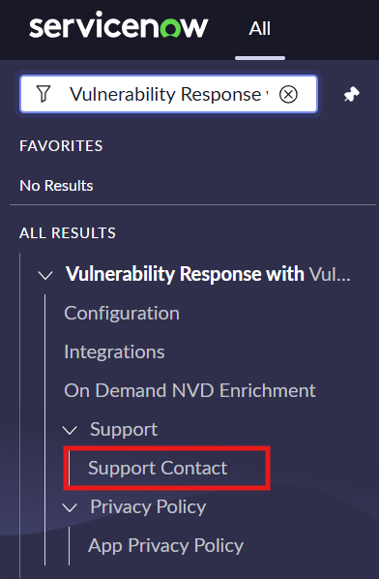Collapse the Privacy Policy section chevron
379x579 pixels.
point(70,507)
